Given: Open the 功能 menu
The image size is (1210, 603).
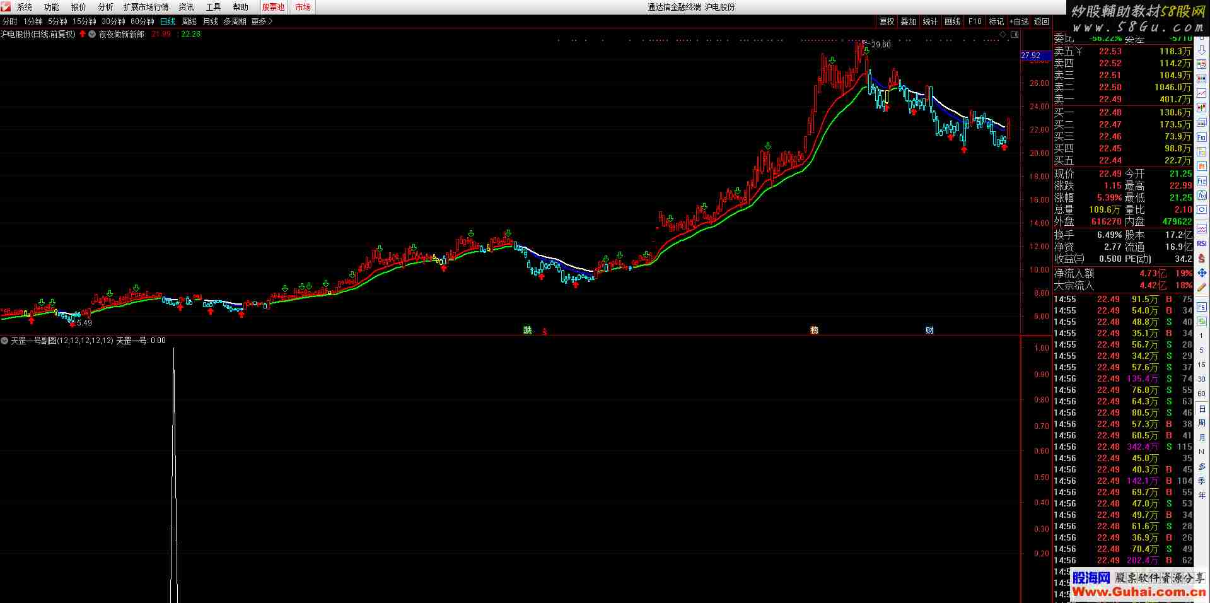Looking at the screenshot, I should click(x=52, y=7).
